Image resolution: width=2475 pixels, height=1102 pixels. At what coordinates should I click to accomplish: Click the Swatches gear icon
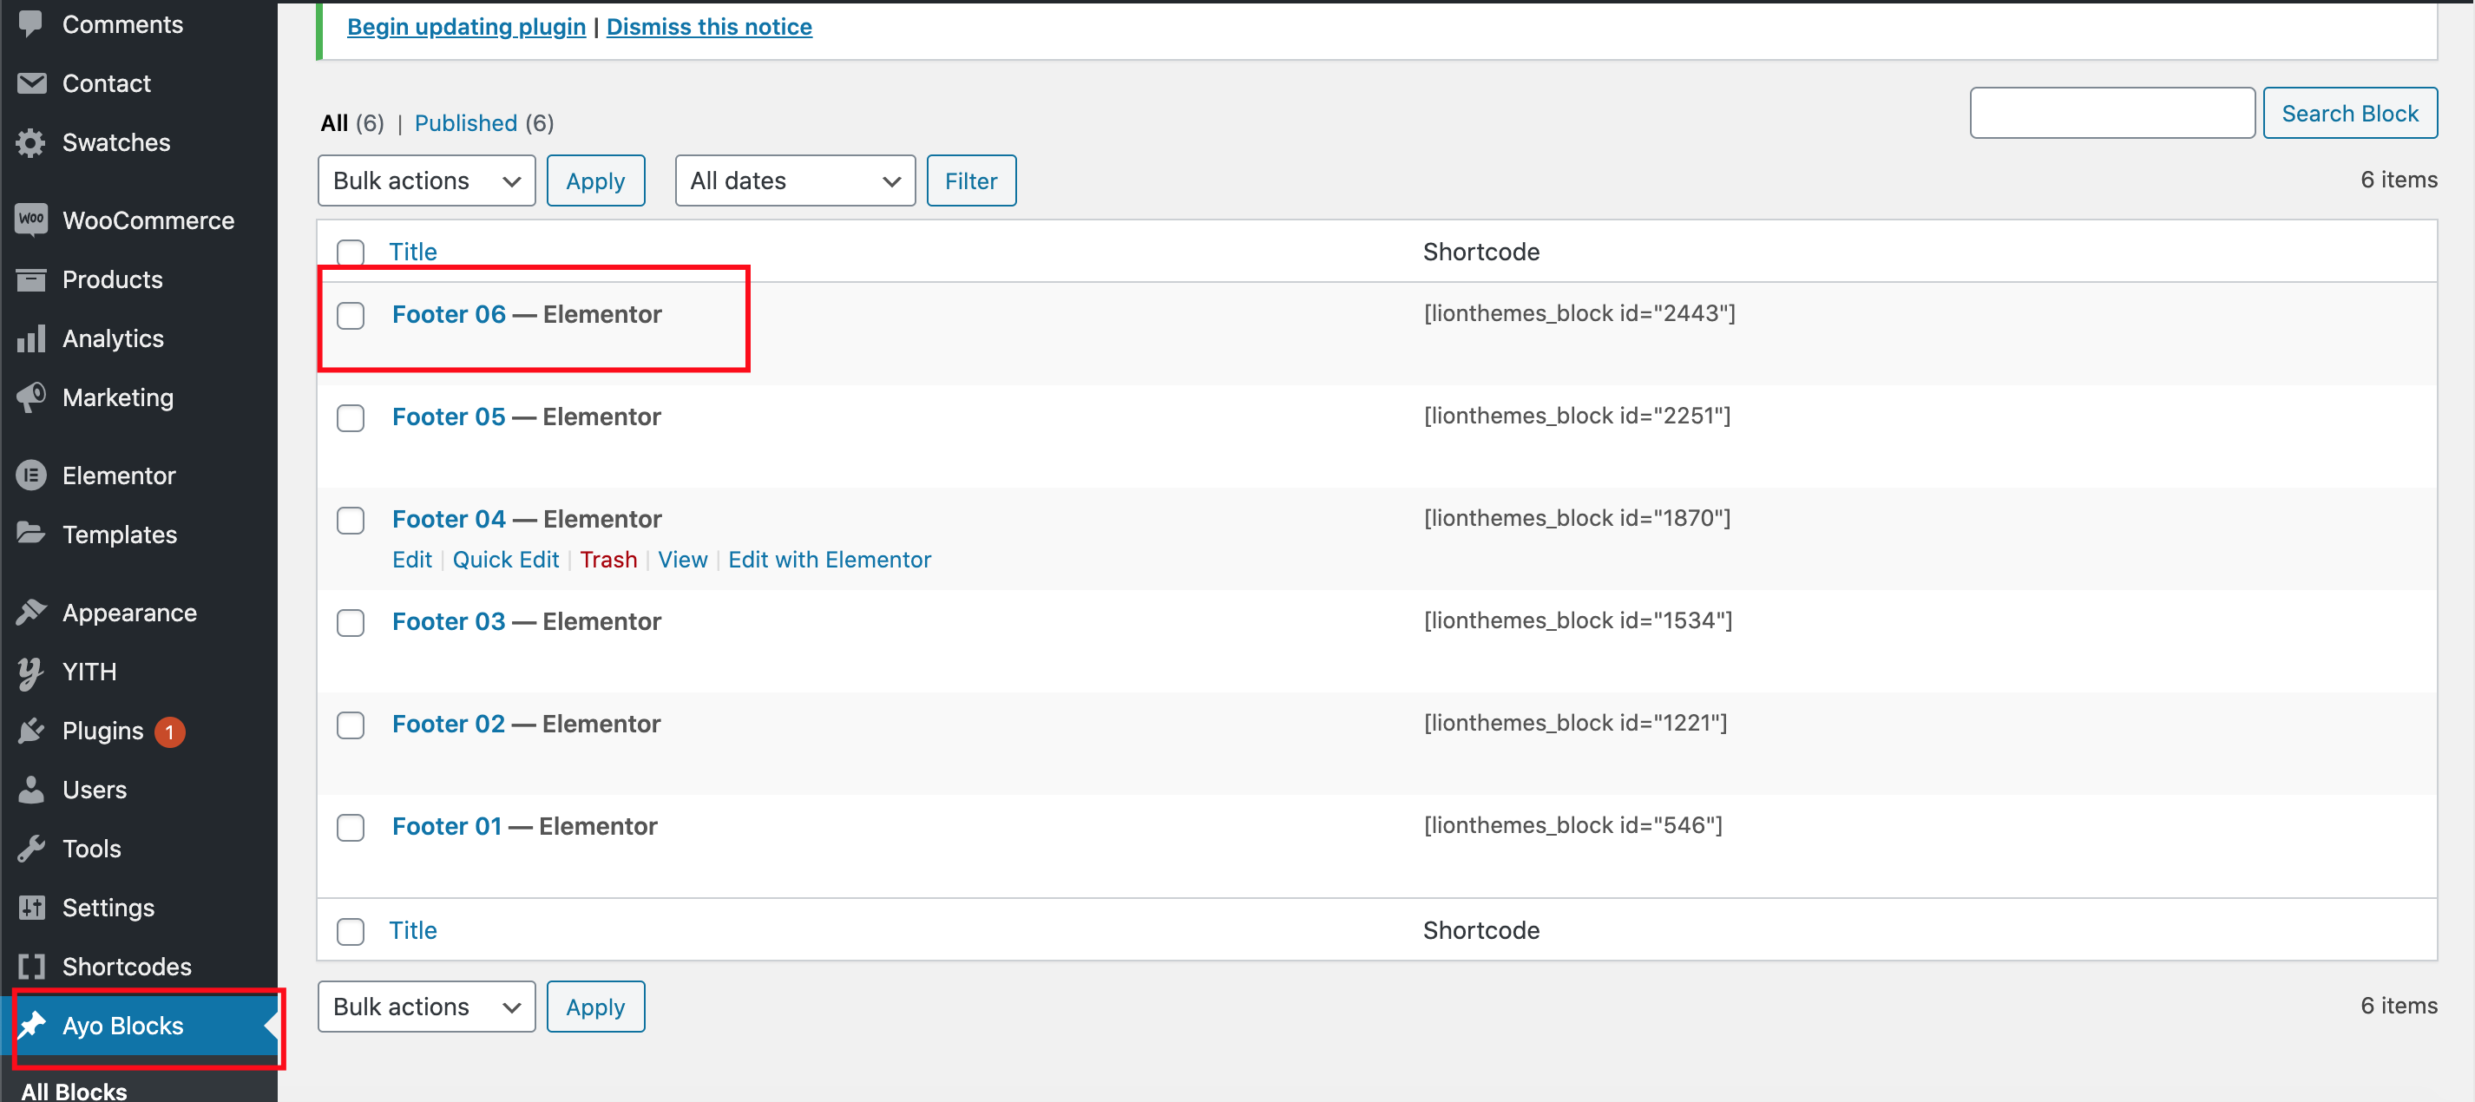[x=30, y=142]
